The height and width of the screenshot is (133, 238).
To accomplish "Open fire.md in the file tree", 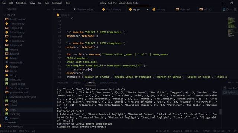I will [13, 71].
